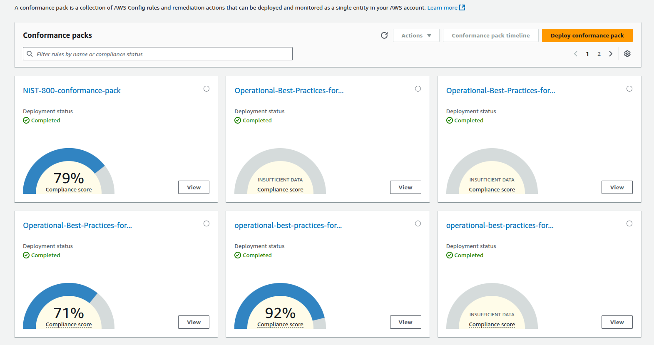
Task: Click the previous page left chevron
Action: [x=575, y=54]
